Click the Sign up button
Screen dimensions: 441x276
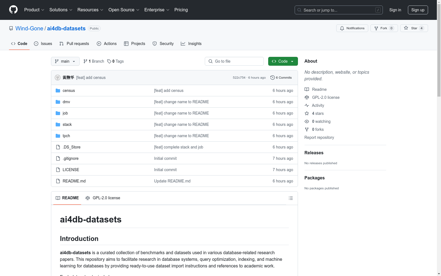point(418,10)
